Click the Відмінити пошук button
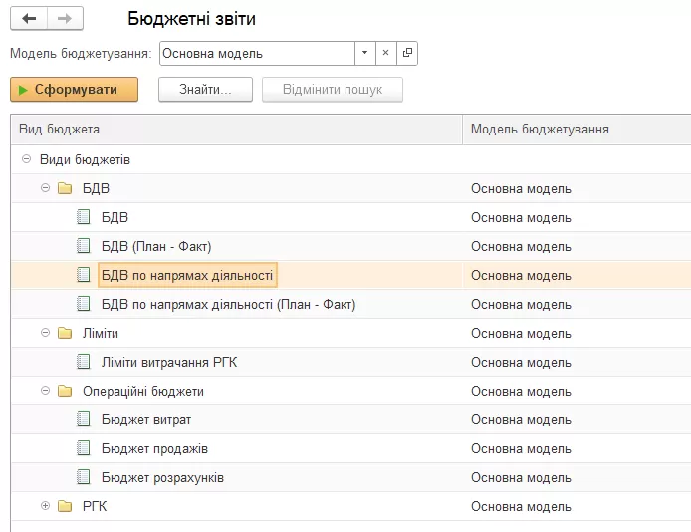This screenshot has height=532, width=691. 333,90
